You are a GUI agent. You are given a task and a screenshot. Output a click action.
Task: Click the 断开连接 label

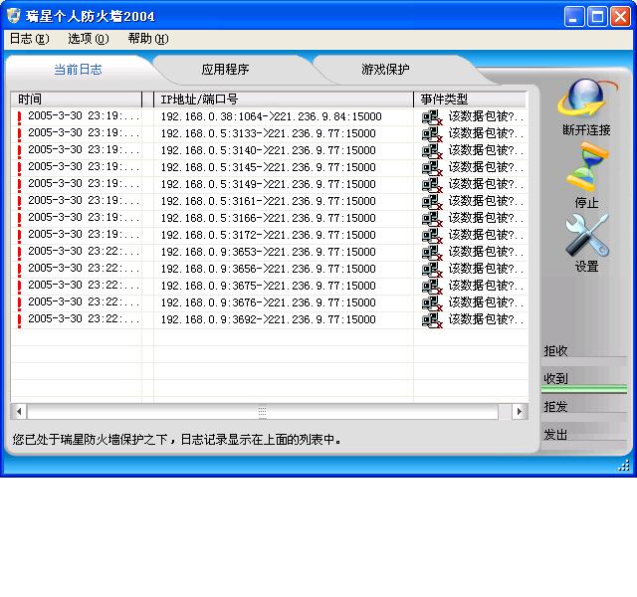click(x=586, y=130)
